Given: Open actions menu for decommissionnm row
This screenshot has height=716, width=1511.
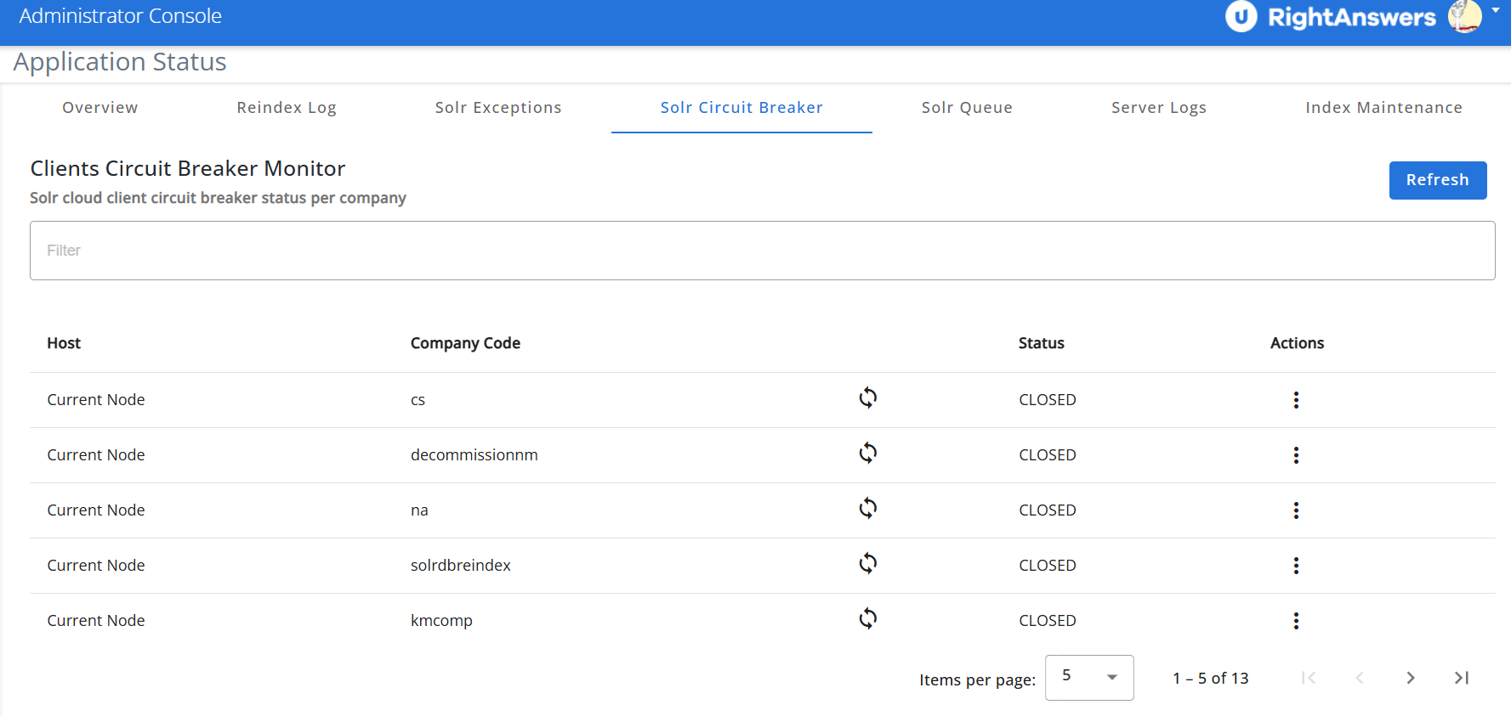Looking at the screenshot, I should point(1296,455).
